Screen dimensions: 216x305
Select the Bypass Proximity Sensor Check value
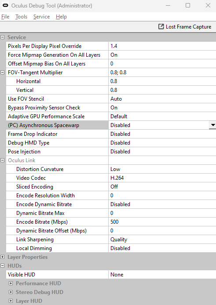pos(162,108)
